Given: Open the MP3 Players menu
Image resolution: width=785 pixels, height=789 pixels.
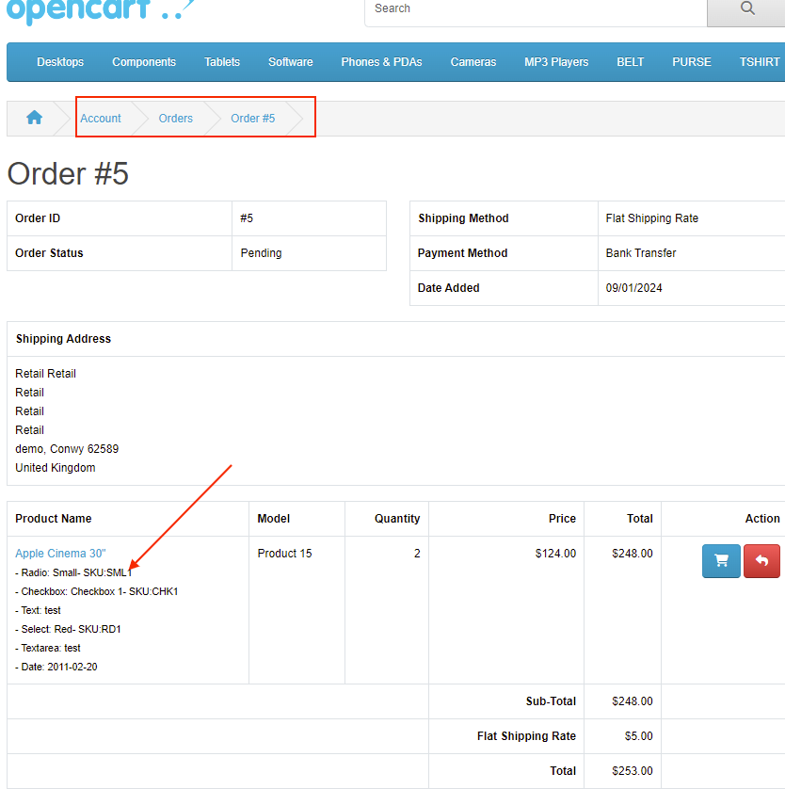Looking at the screenshot, I should point(556,62).
